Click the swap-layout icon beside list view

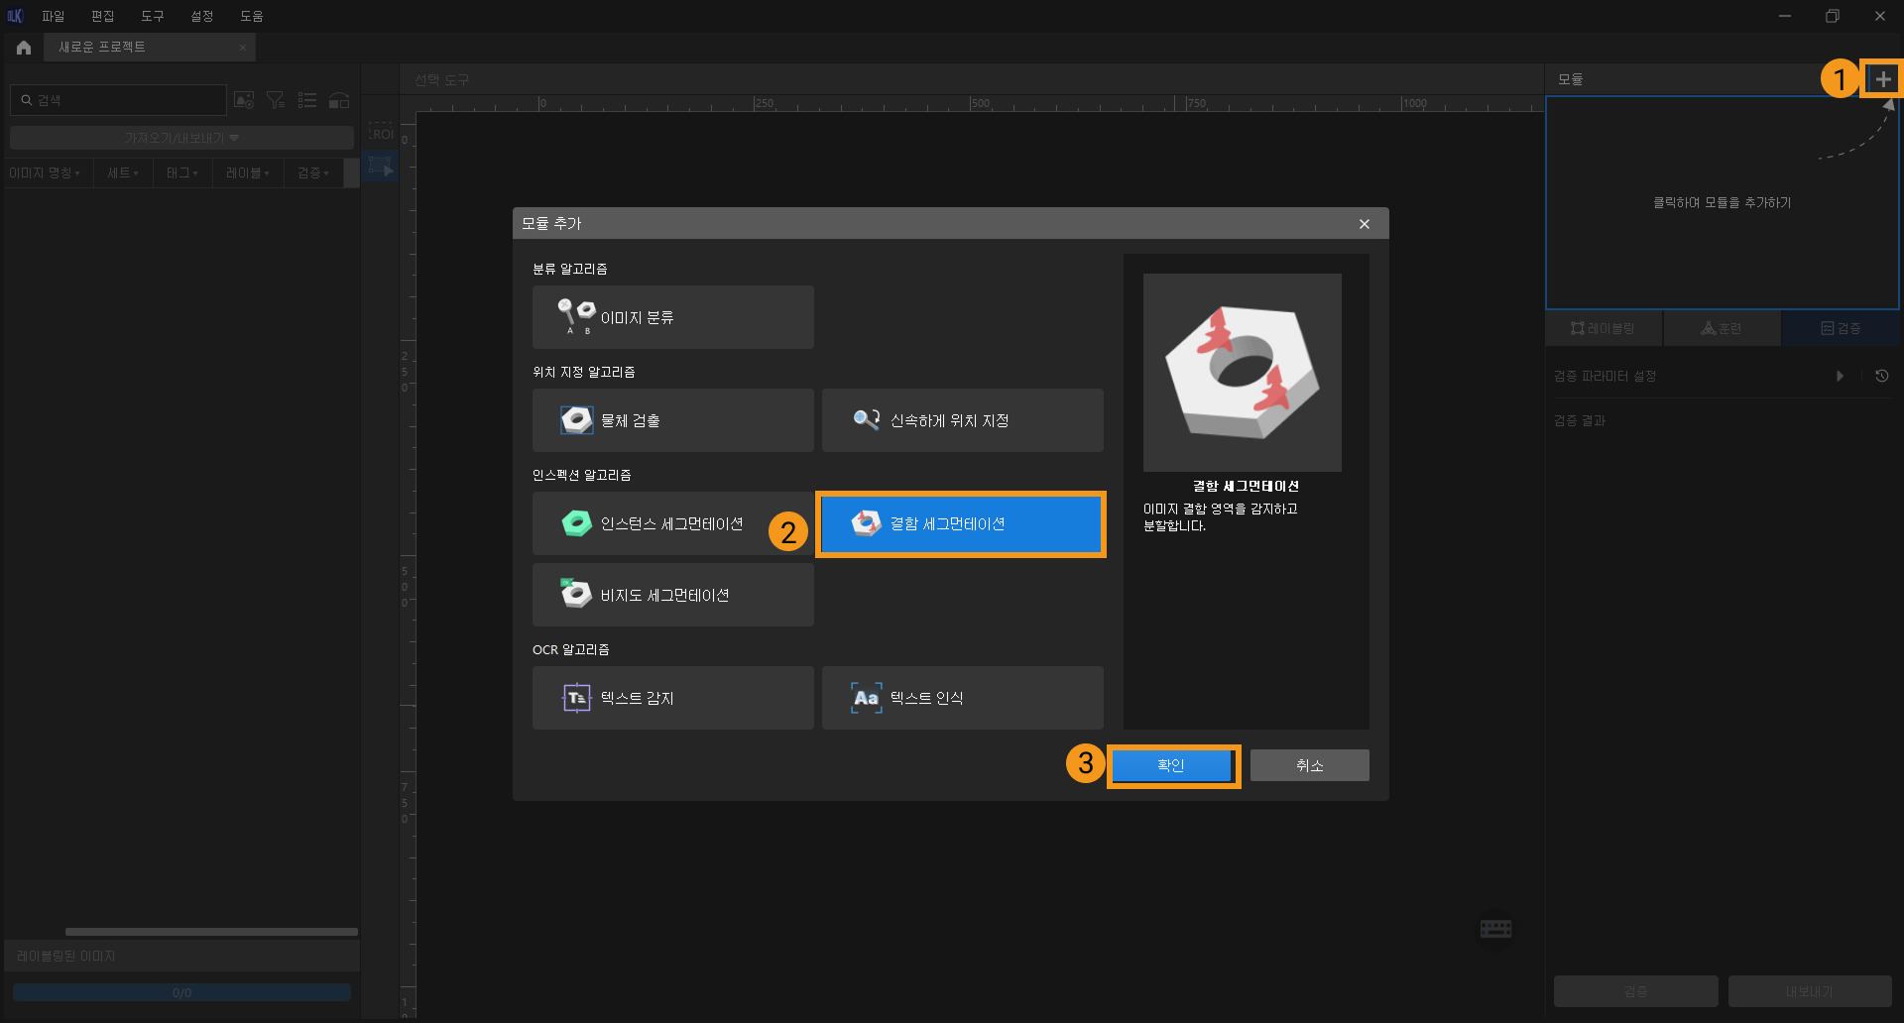339,100
